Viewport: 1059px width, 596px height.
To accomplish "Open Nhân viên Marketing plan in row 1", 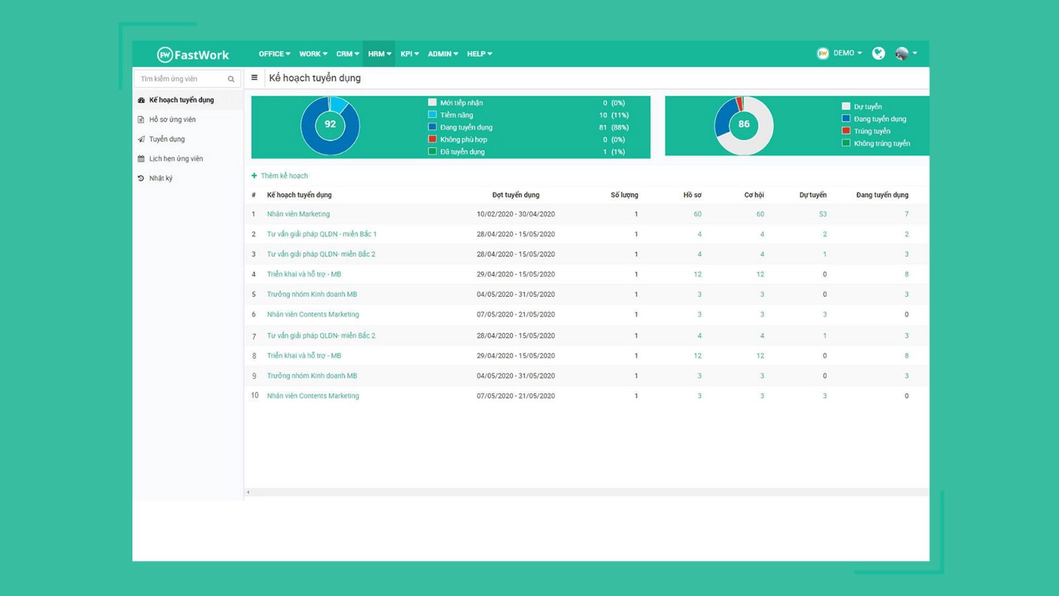I will (x=298, y=214).
